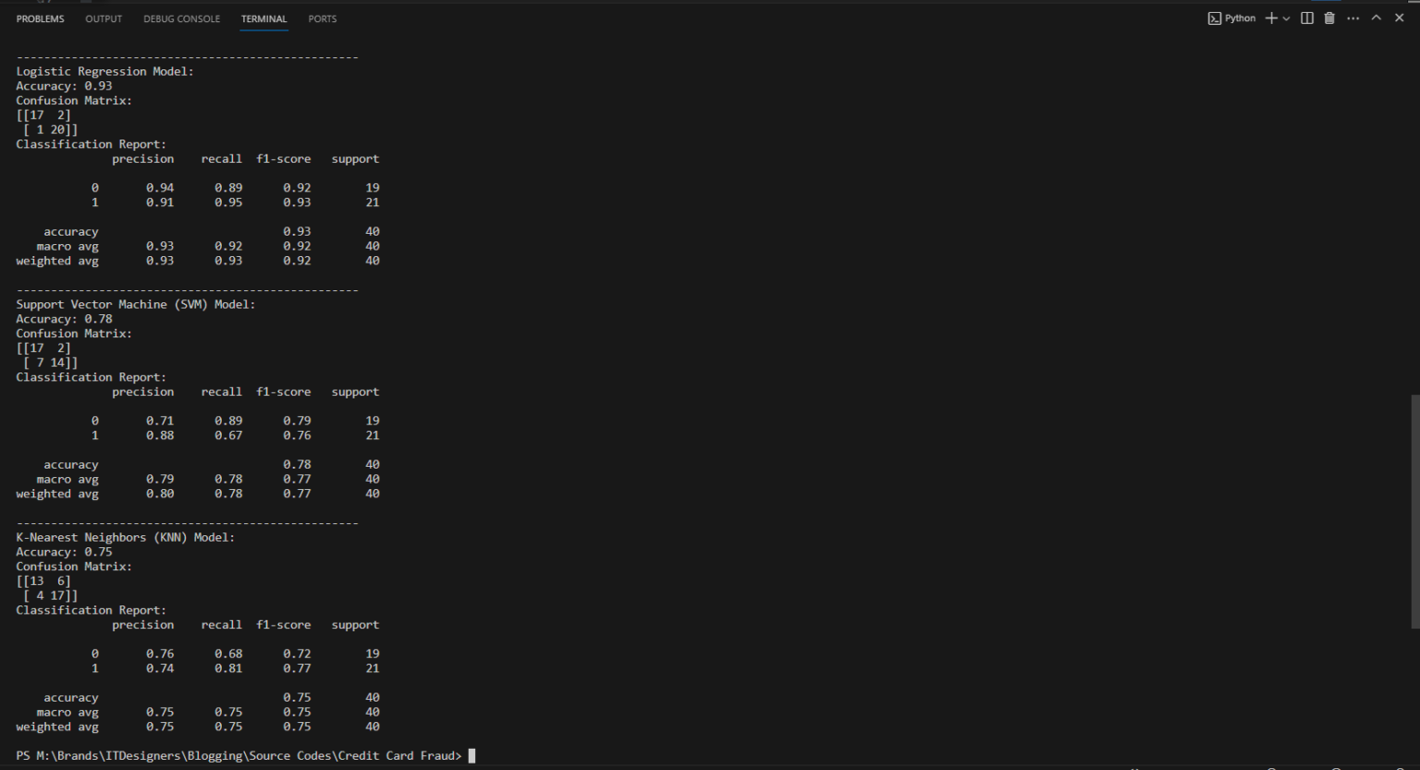
Task: Open terminal views with the ellipsis icon
Action: (1353, 18)
